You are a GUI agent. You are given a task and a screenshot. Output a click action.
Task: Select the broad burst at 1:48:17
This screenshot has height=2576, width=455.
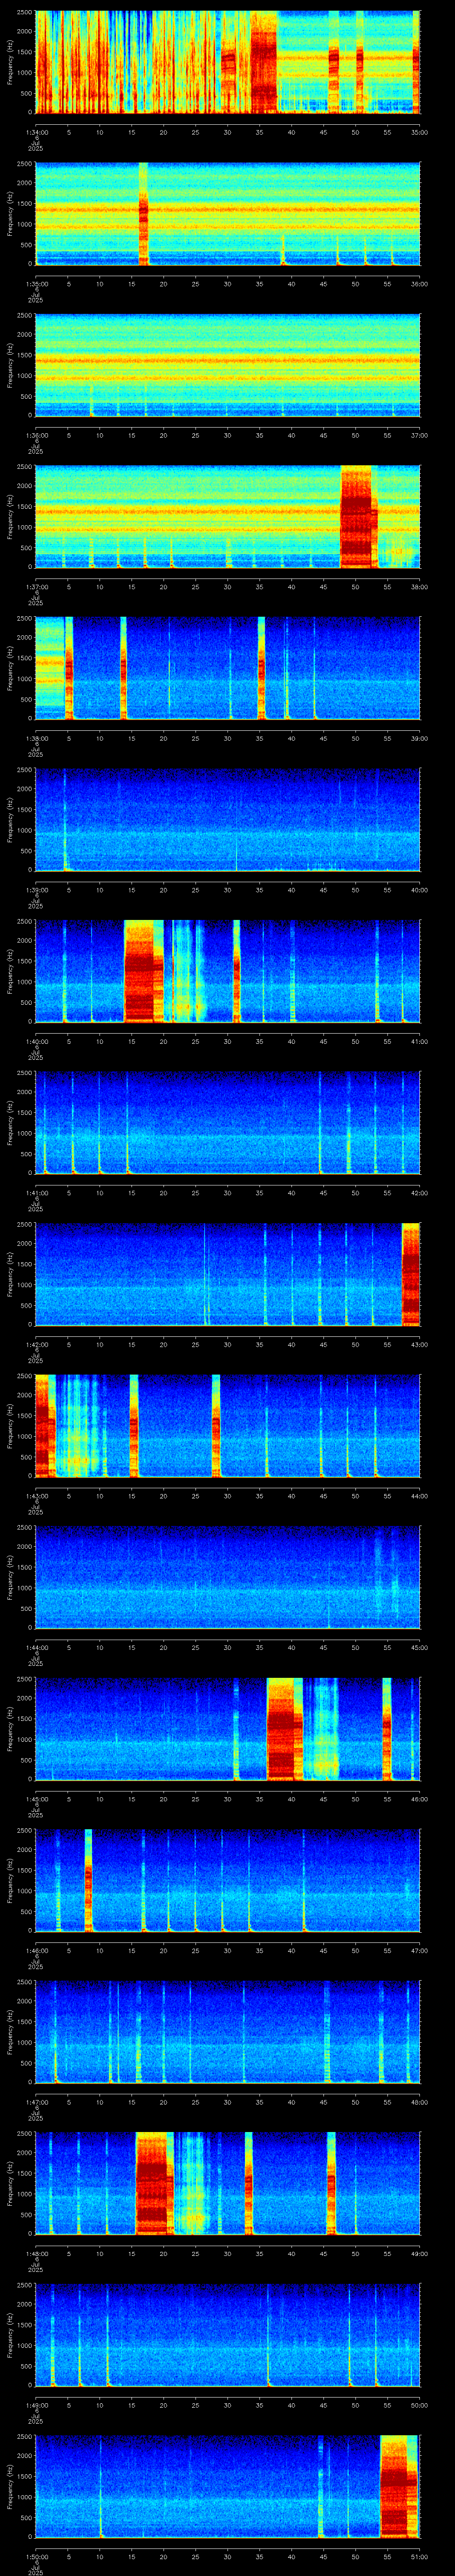[x=155, y=2182]
